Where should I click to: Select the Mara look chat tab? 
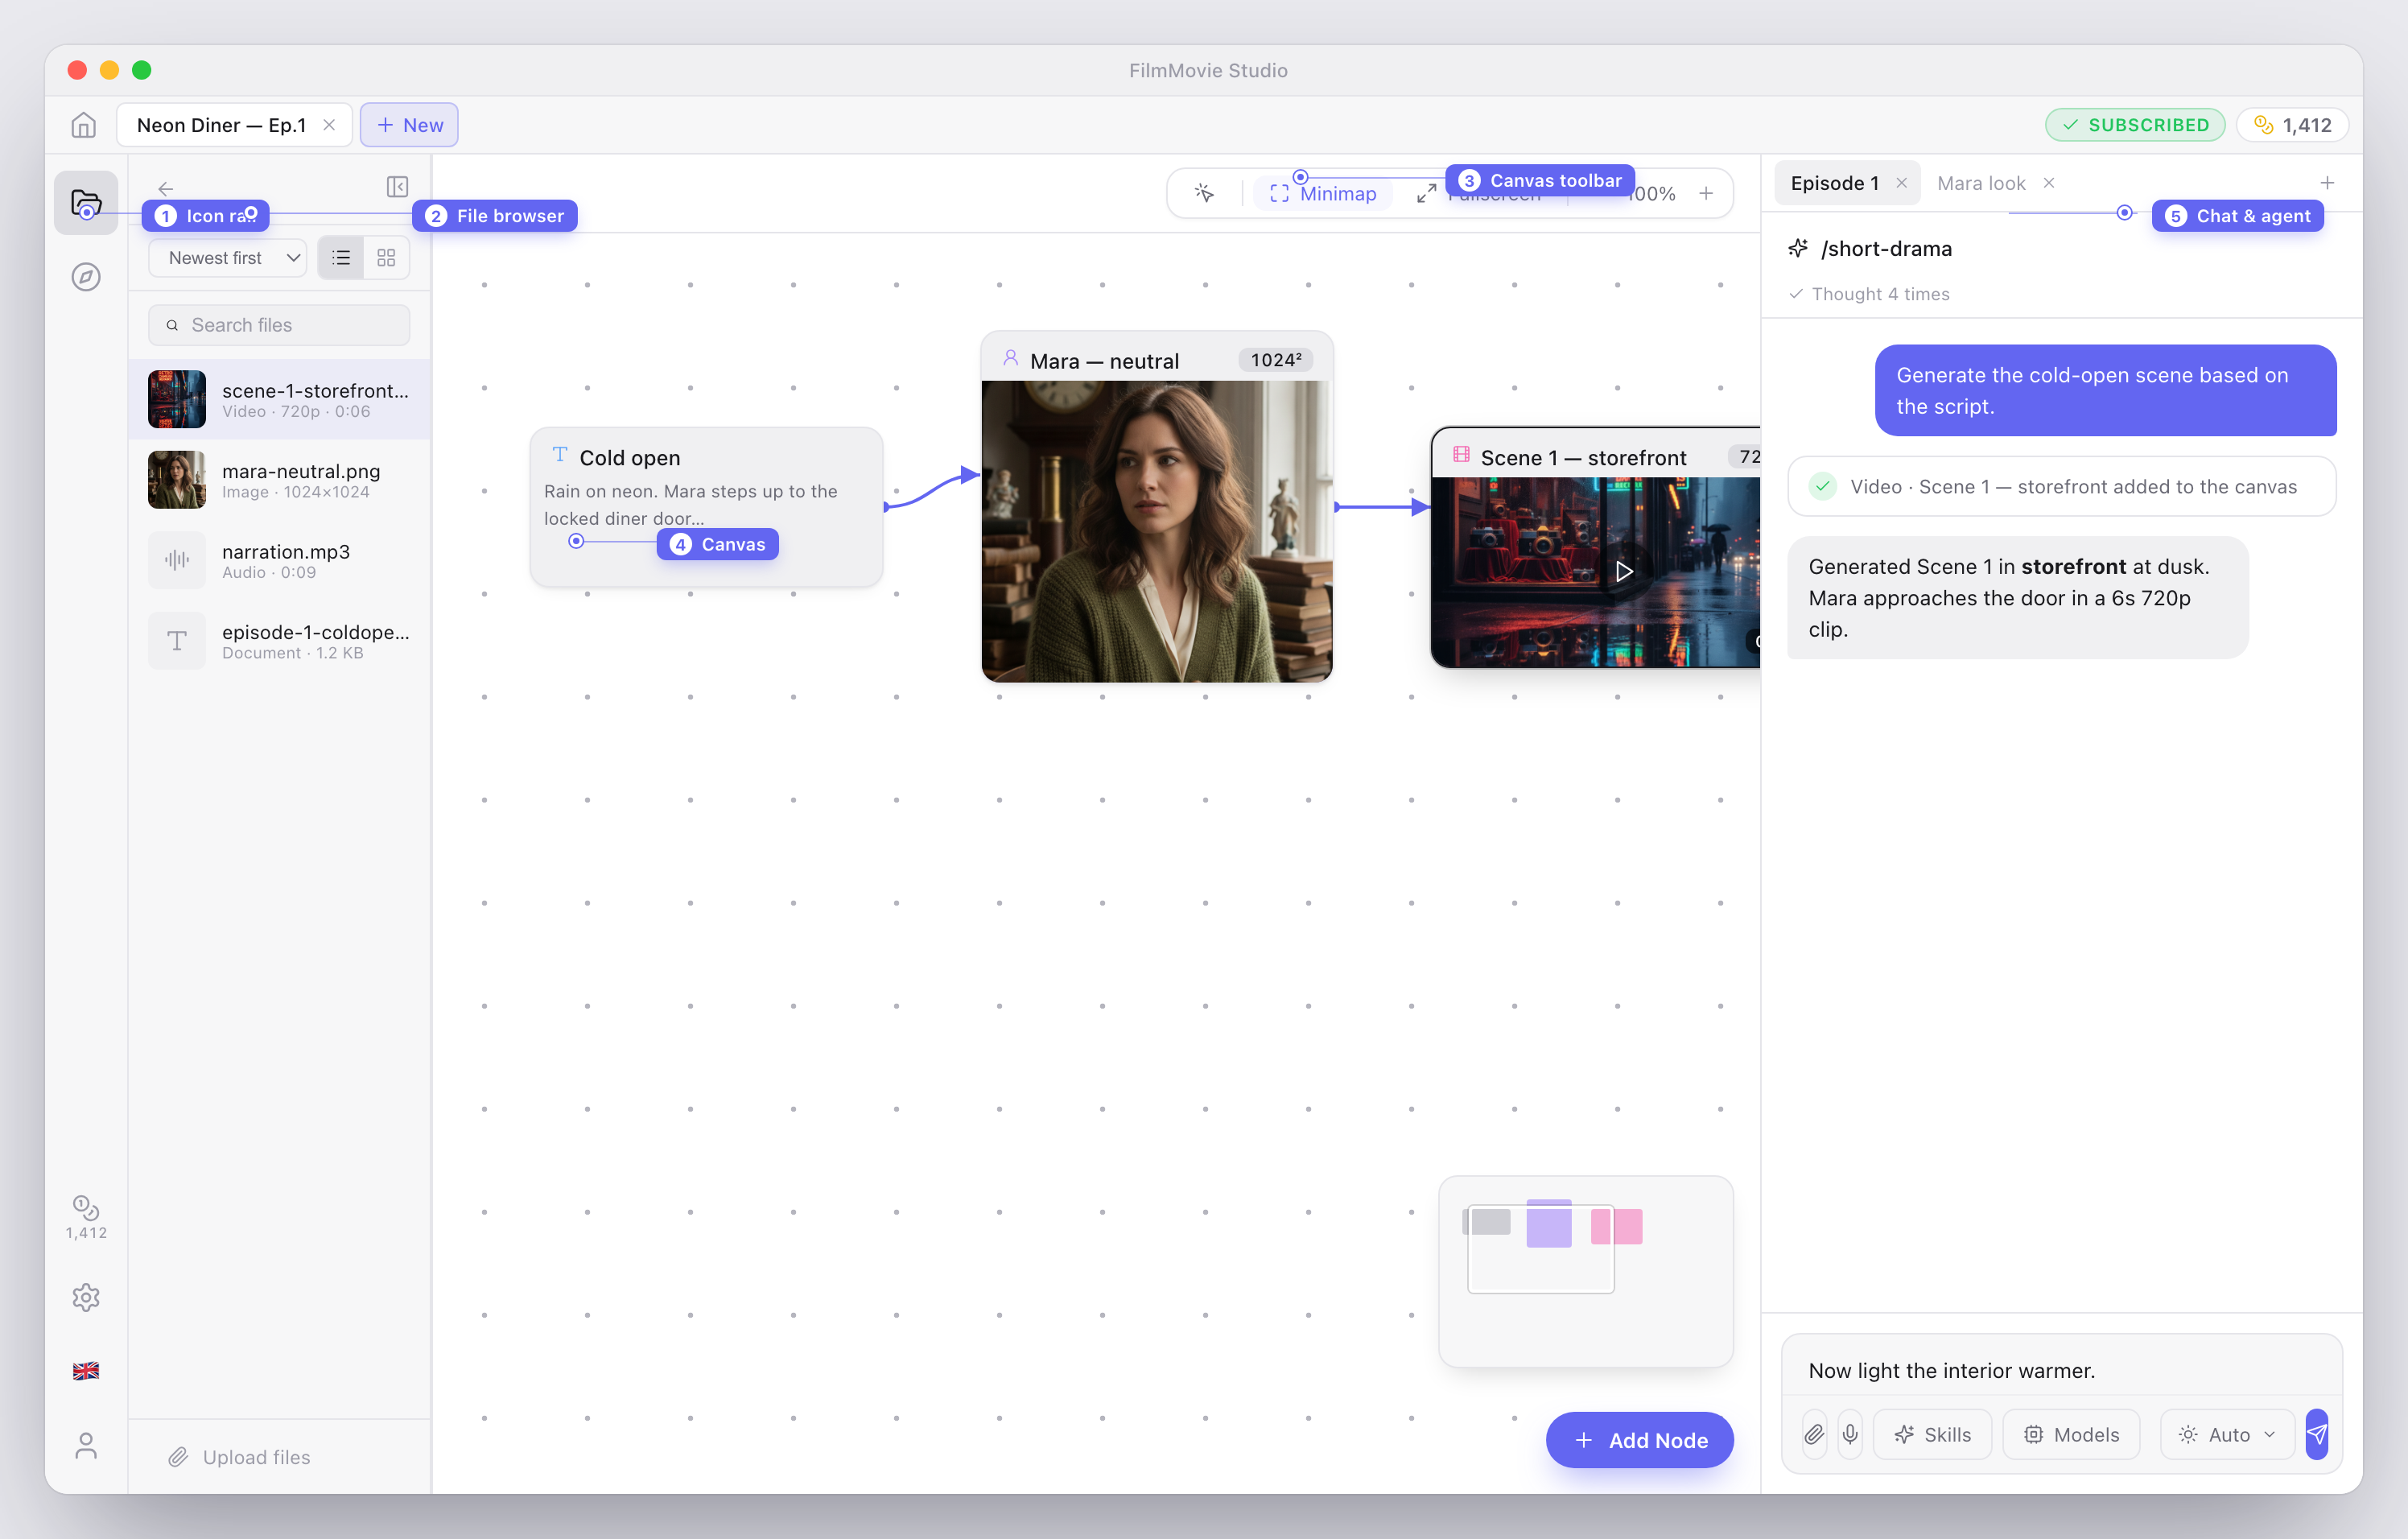1981,183
